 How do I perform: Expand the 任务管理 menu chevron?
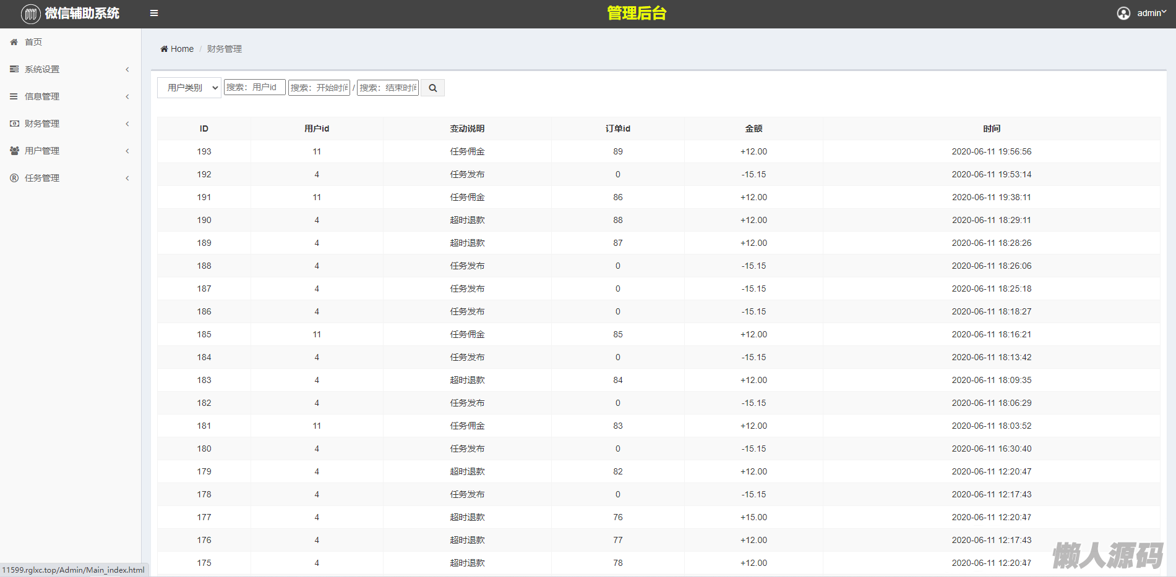tap(127, 178)
